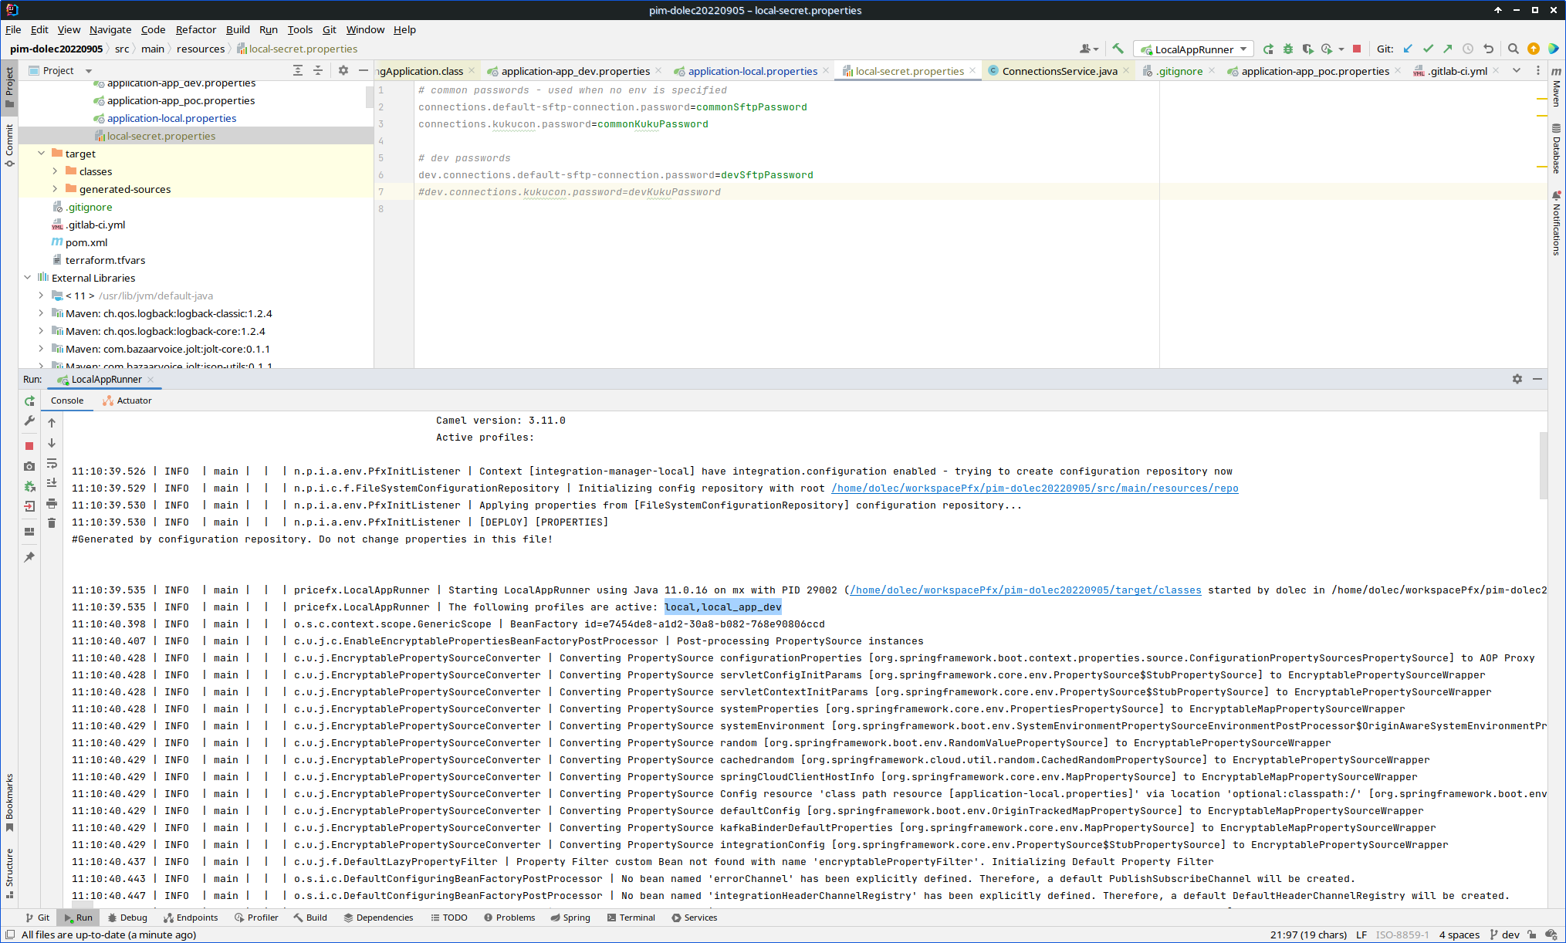
Task: Open the resources/repo path link
Action: [1034, 488]
